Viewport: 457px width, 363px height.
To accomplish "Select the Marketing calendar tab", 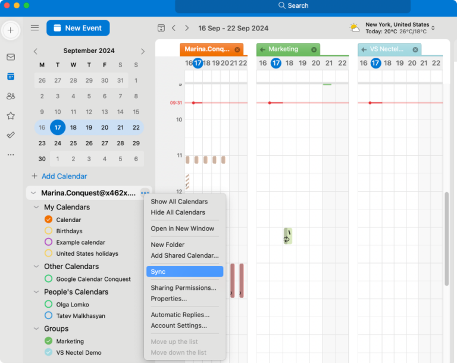I will pos(288,49).
